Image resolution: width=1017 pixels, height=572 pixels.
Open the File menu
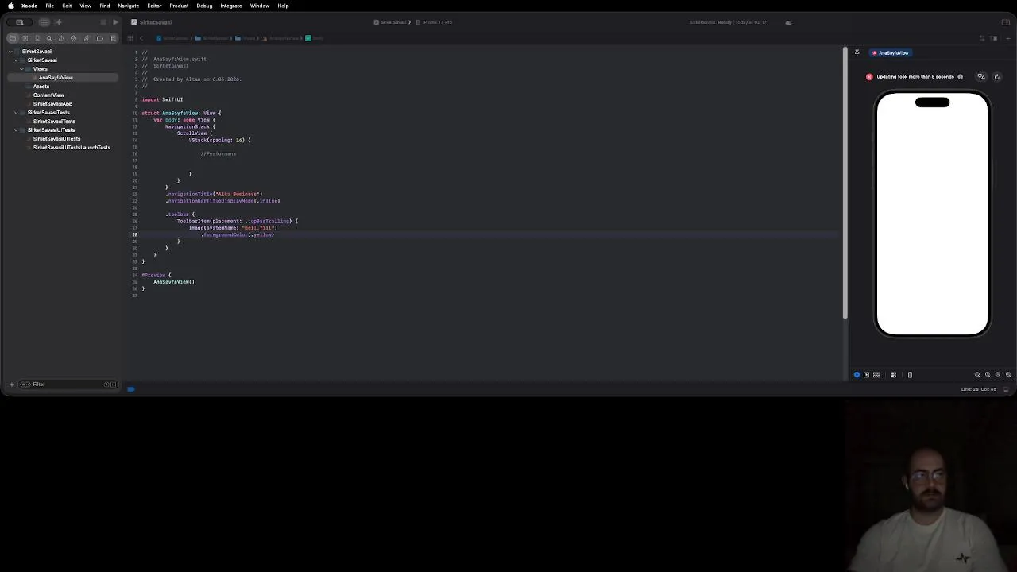tap(49, 6)
